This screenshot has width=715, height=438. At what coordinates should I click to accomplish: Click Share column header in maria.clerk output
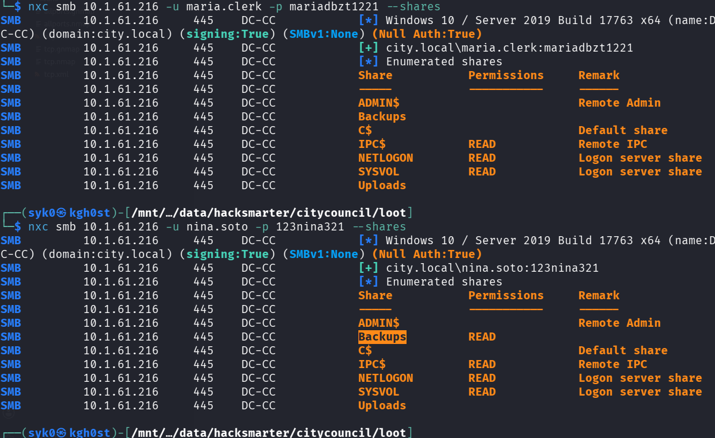[376, 75]
